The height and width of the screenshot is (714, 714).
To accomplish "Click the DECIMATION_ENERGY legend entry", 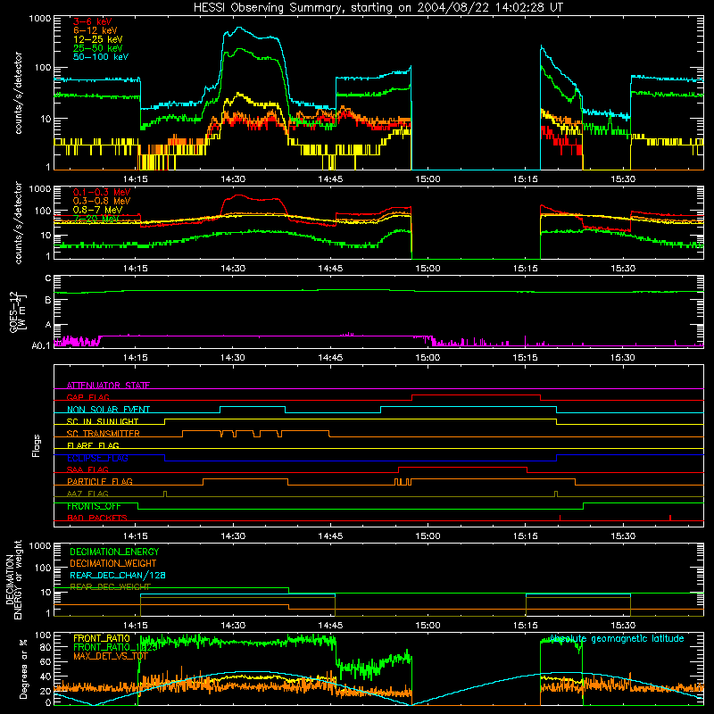I will [x=114, y=552].
